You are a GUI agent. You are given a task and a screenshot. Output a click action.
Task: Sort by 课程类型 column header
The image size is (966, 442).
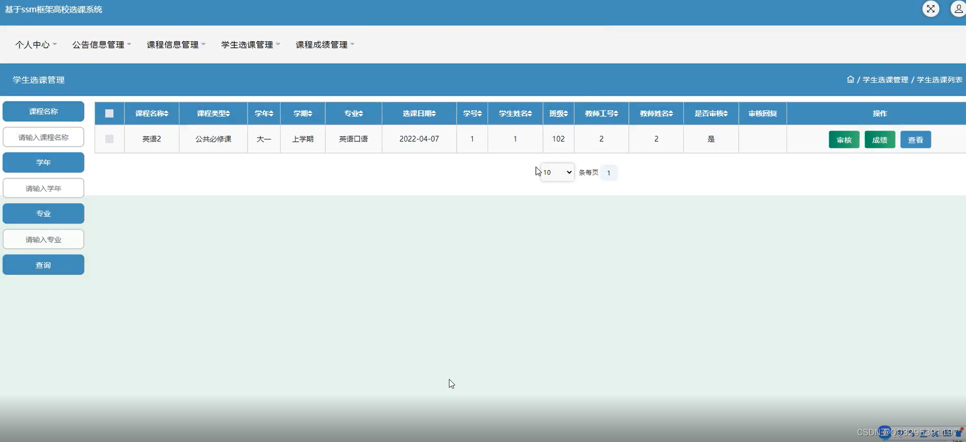[214, 114]
